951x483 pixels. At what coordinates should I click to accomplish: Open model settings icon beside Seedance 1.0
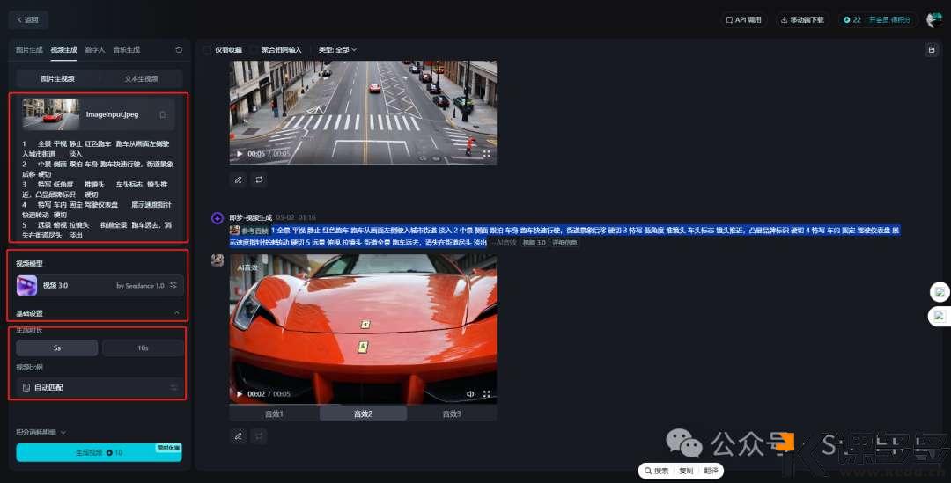coord(173,285)
